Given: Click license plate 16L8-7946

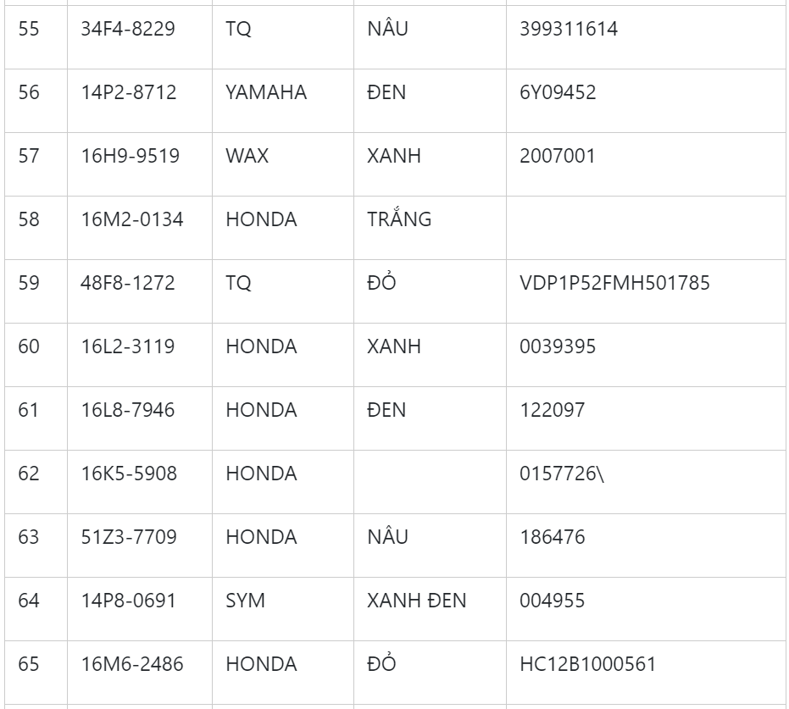Looking at the screenshot, I should pos(129,410).
